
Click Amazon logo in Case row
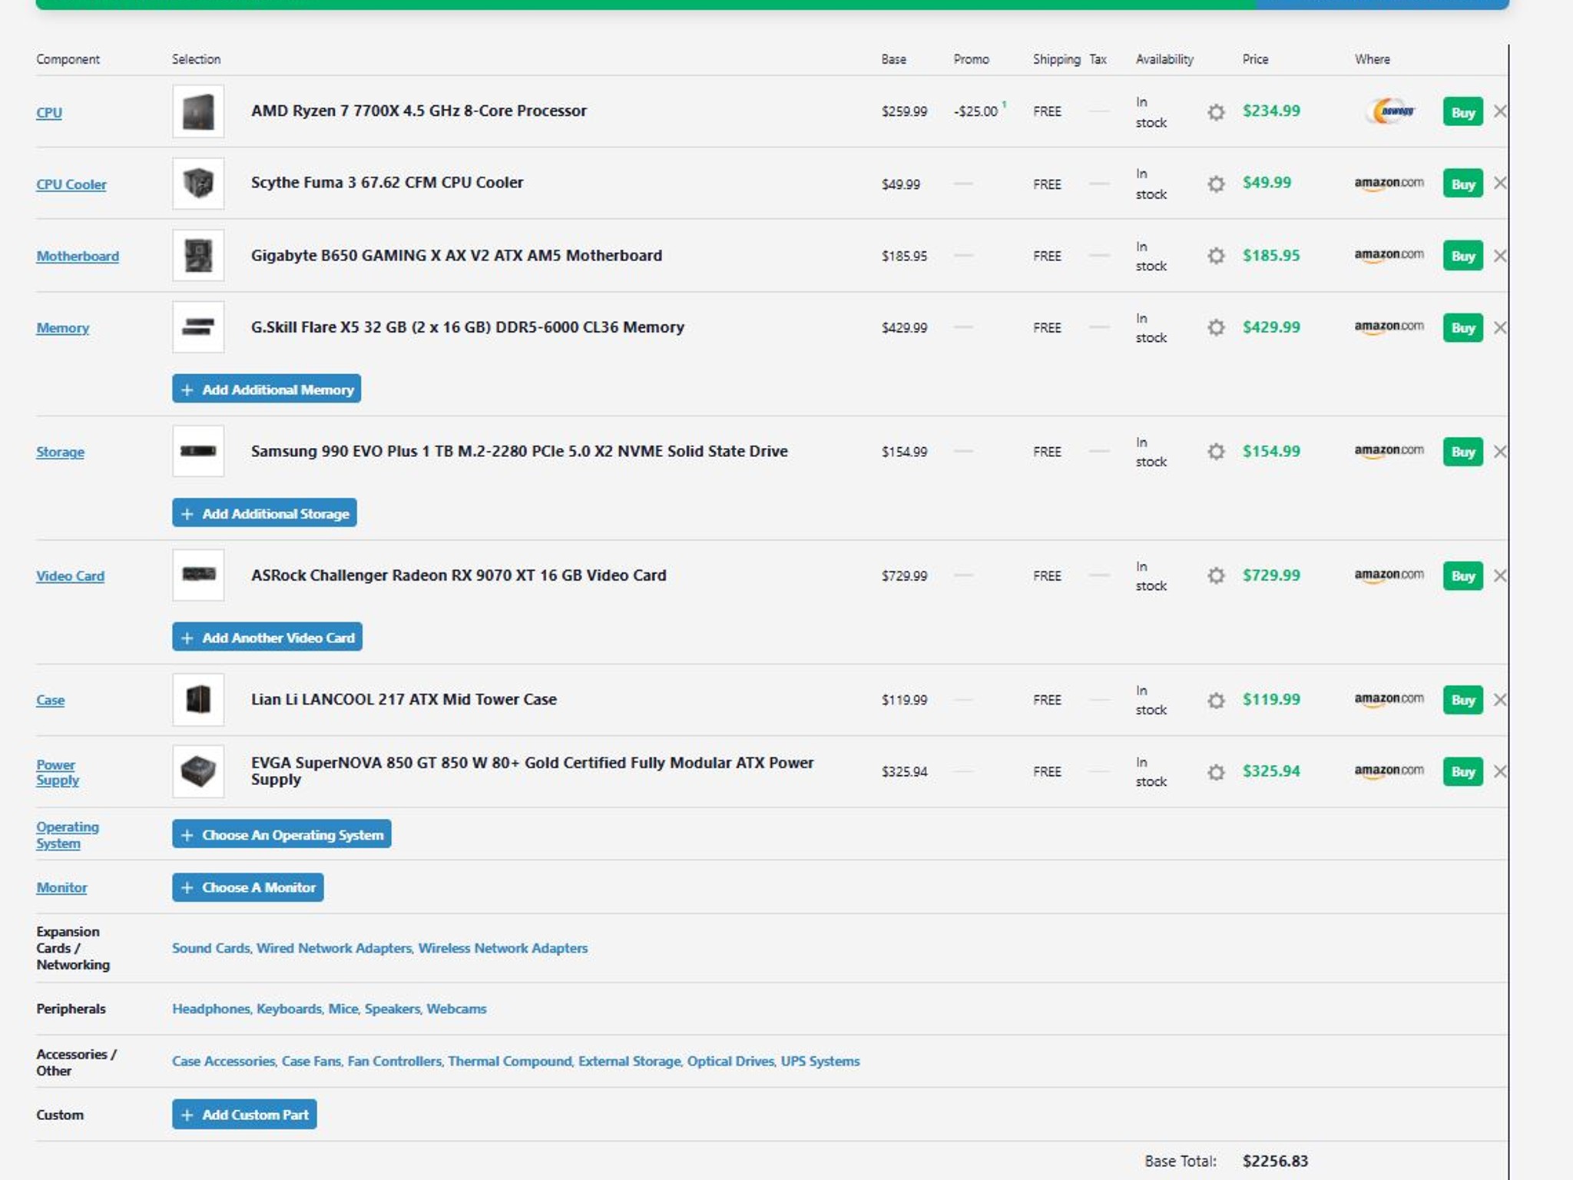1389,700
